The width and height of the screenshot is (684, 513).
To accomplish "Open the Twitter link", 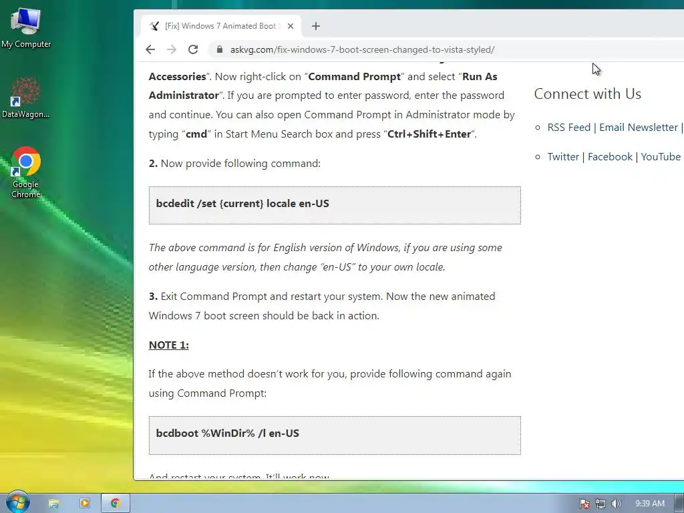I will (563, 156).
